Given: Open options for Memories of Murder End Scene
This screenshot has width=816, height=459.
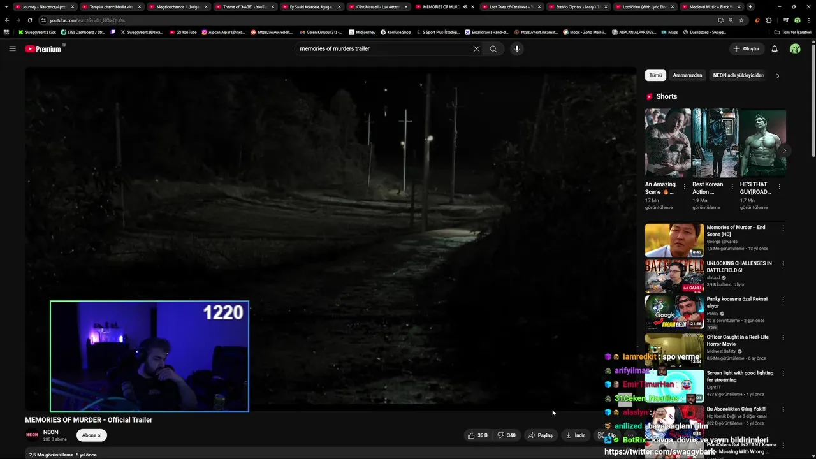Looking at the screenshot, I should pyautogui.click(x=783, y=228).
